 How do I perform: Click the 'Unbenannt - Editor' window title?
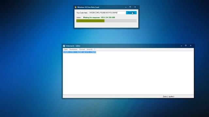click(73, 46)
